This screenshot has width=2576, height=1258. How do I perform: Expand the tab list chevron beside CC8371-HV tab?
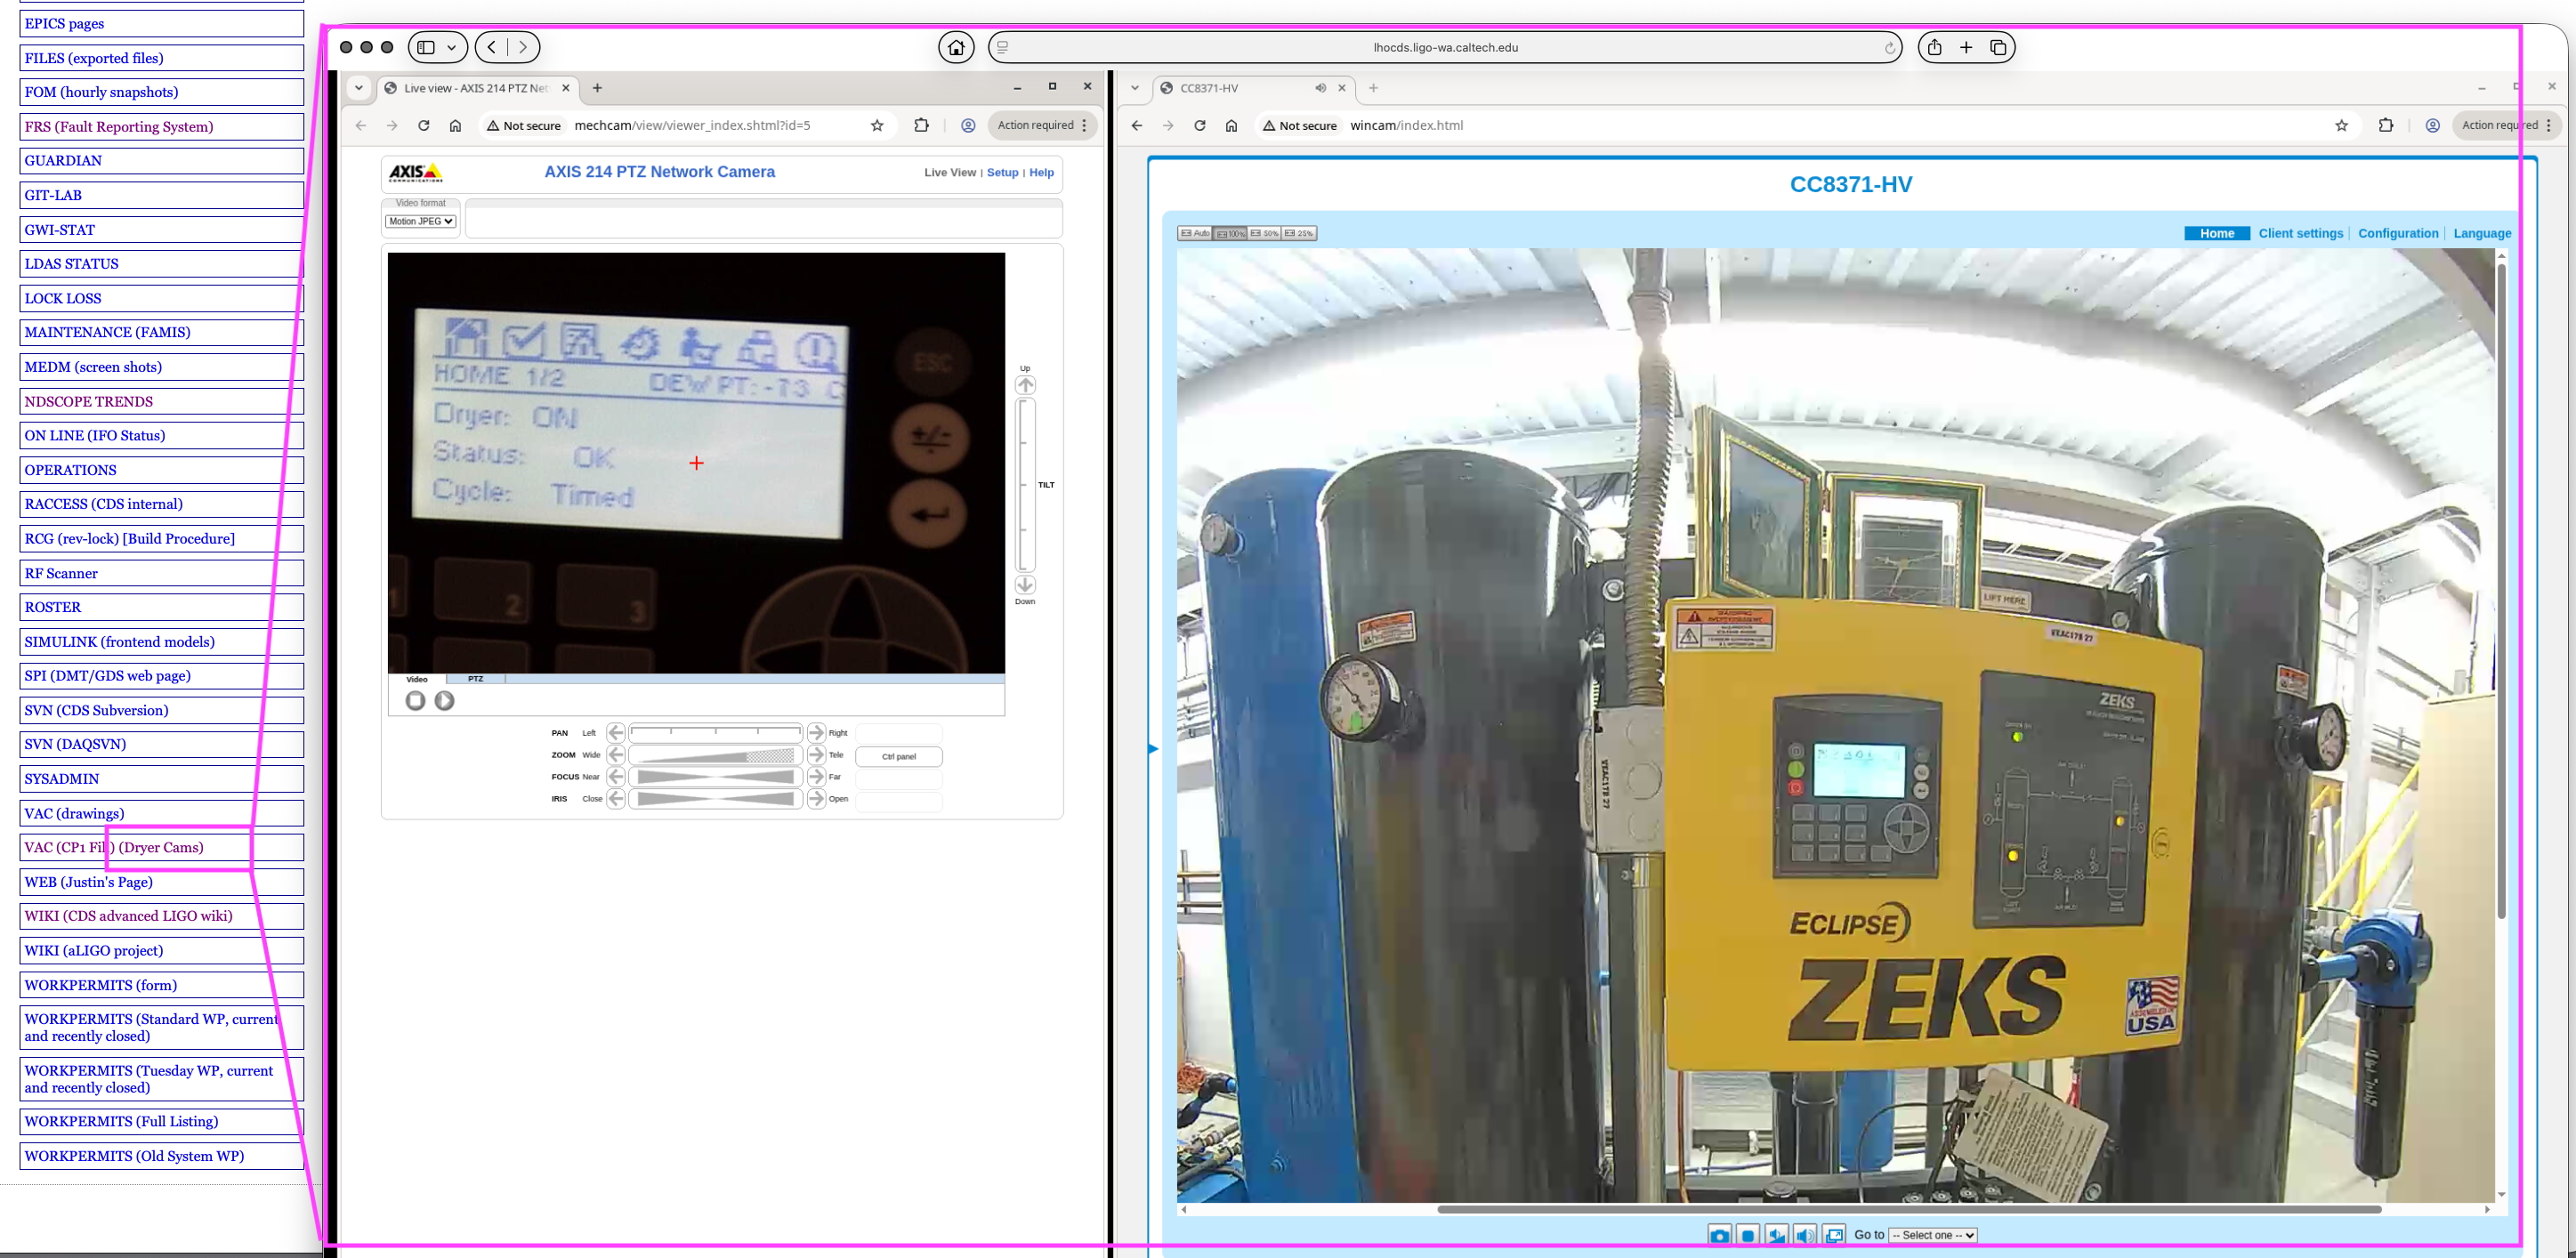coord(1135,88)
